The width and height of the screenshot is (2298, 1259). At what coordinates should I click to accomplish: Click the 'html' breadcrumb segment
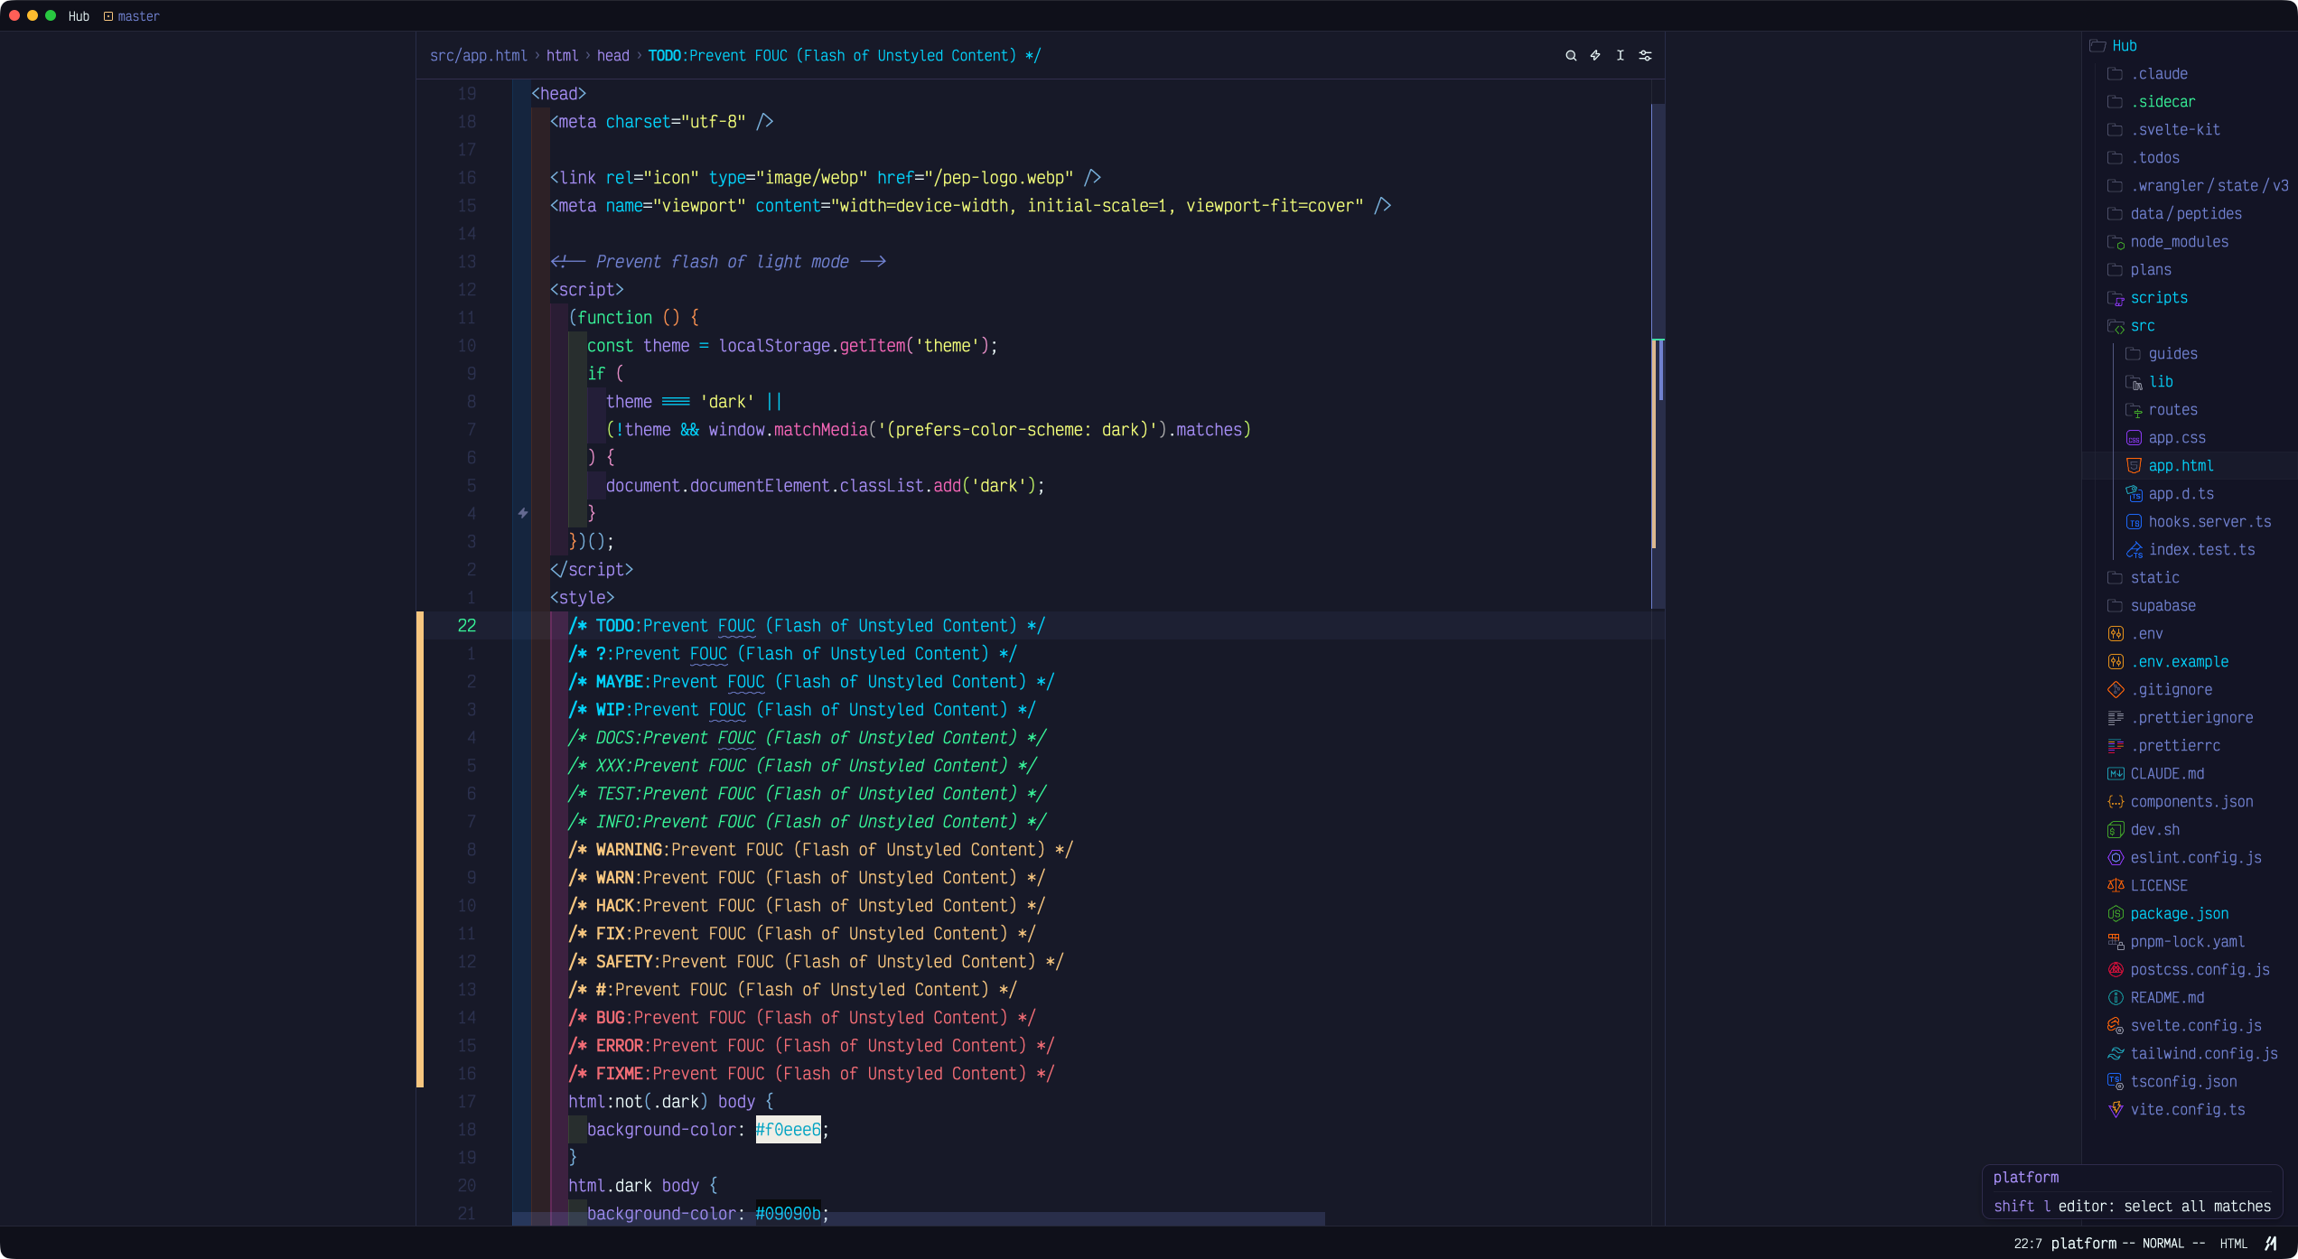(562, 56)
